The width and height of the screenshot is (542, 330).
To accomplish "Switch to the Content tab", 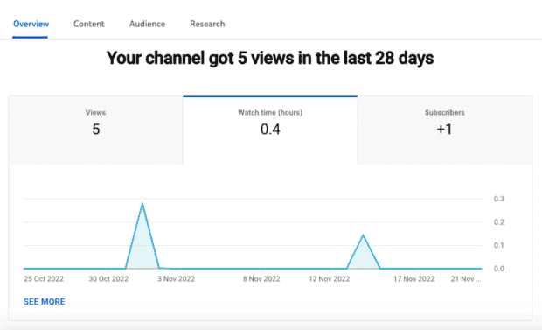I will (x=89, y=24).
